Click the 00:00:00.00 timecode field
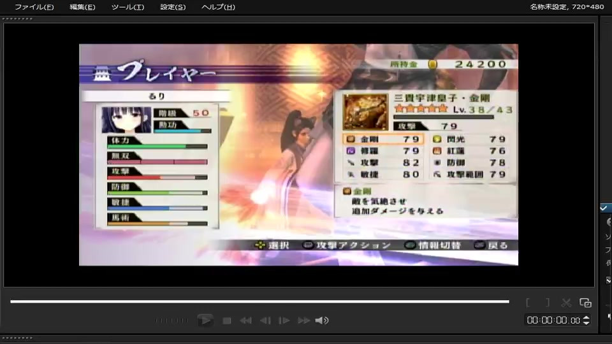 click(x=553, y=320)
